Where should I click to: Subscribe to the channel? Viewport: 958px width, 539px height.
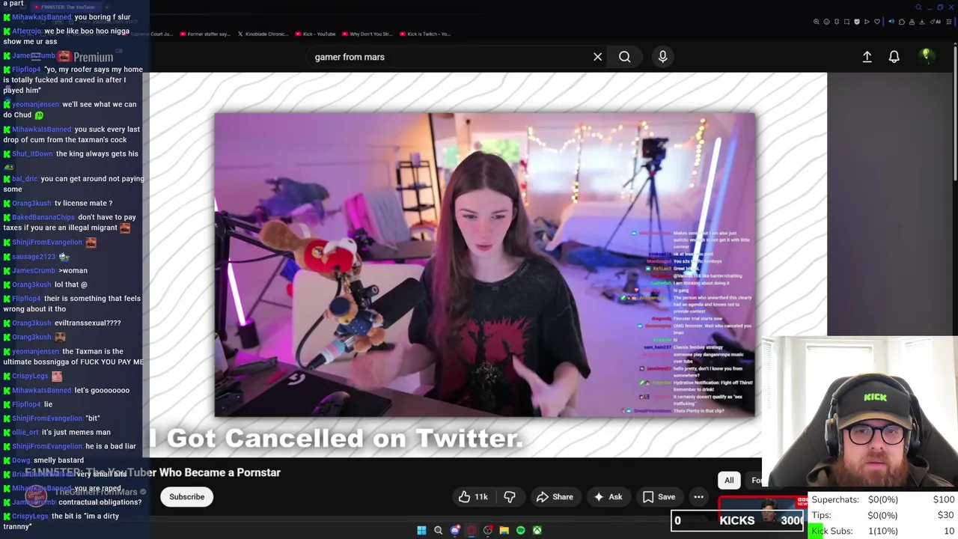(x=186, y=497)
